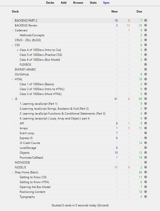Viewport: 160px width, 211px height.
Task: Open gear options for MONGODB deck
Action: [x=146, y=162]
